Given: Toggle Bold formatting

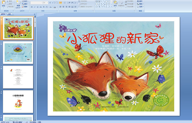Looking at the screenshot, I should [x=32, y=7].
